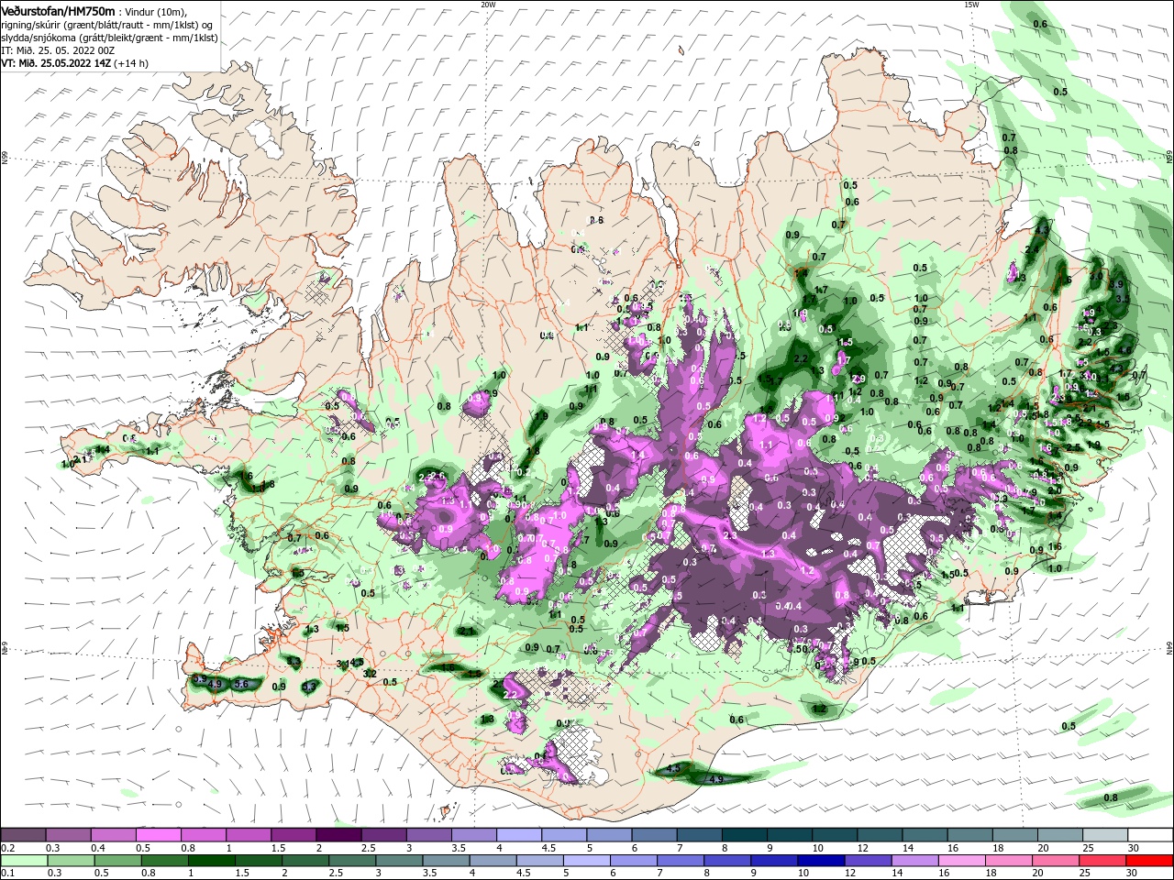
Task: Pick upper legend swatch between 4 and 4.5
Action: pos(519,835)
